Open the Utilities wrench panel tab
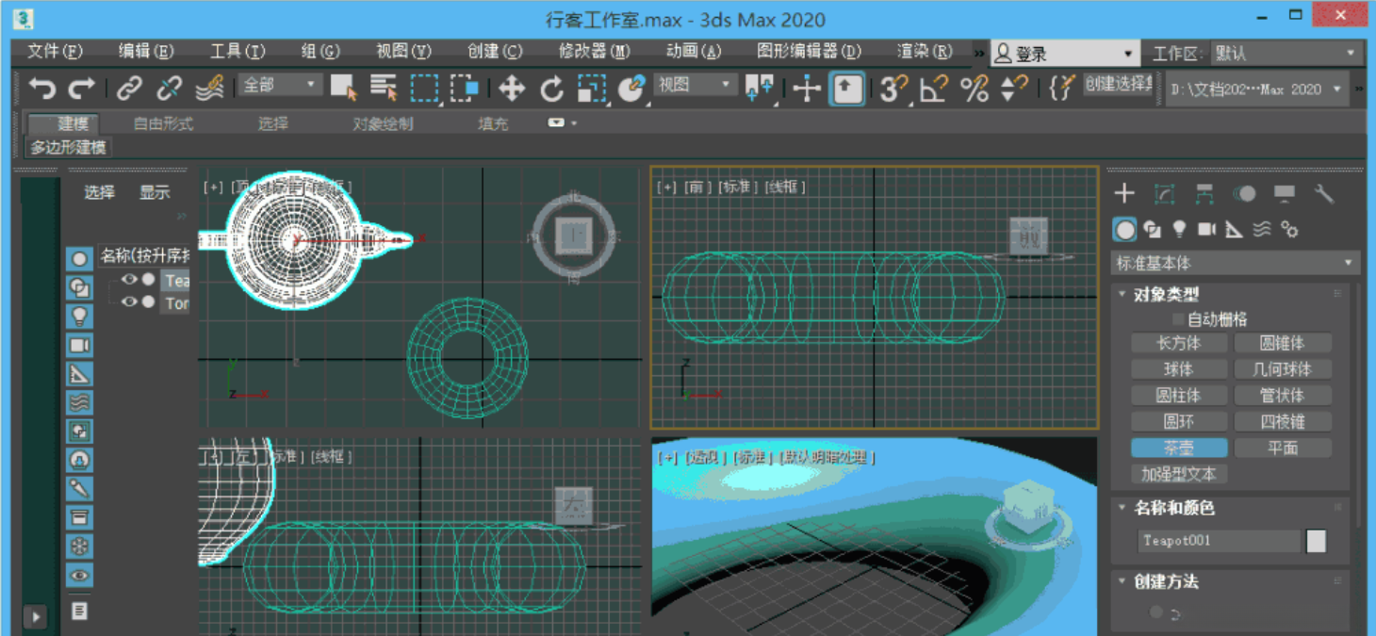 coord(1324,194)
